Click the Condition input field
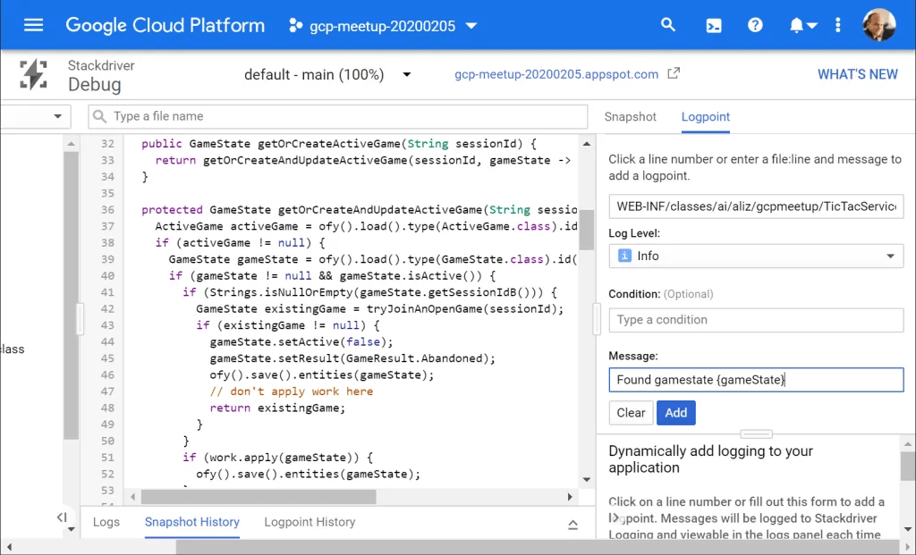Image resolution: width=916 pixels, height=555 pixels. (x=756, y=320)
